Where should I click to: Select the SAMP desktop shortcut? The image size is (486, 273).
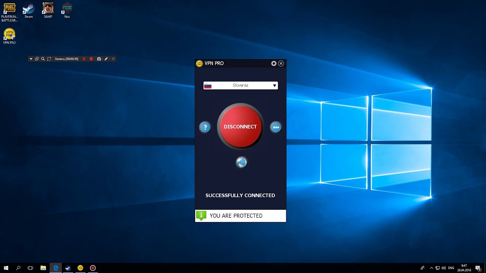pyautogui.click(x=48, y=11)
